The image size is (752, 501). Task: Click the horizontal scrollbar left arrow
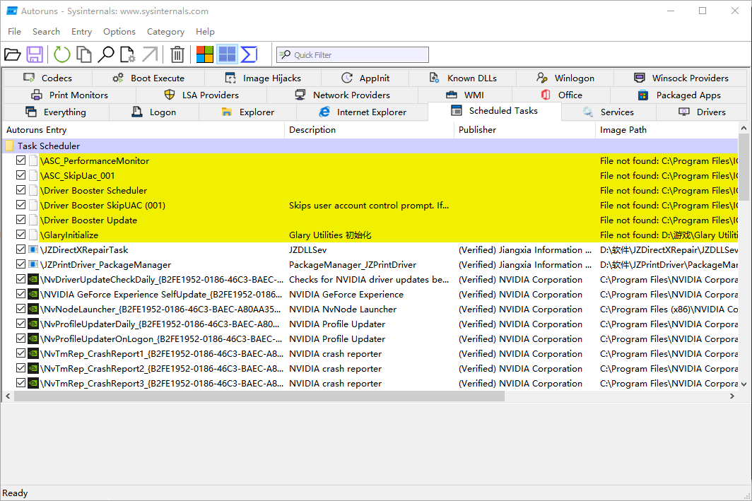tap(8, 396)
